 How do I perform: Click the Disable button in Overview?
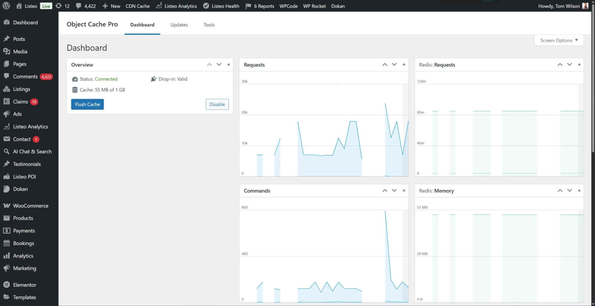217,104
